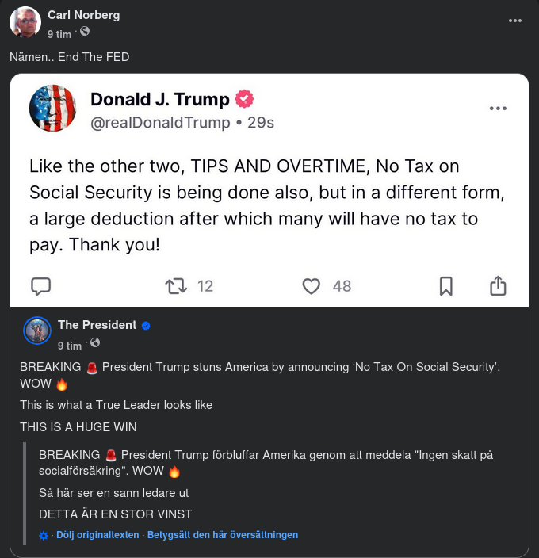Image resolution: width=539 pixels, height=558 pixels.
Task: Click the blue verified badge beside The President
Action: [x=146, y=326]
